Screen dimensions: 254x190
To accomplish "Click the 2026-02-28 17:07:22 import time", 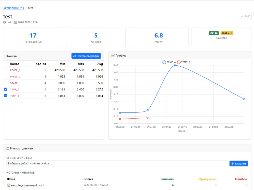I will click(96, 185).
